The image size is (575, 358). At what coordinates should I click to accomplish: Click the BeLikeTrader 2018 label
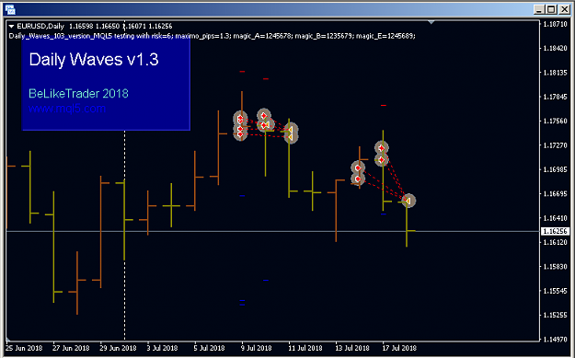[78, 94]
